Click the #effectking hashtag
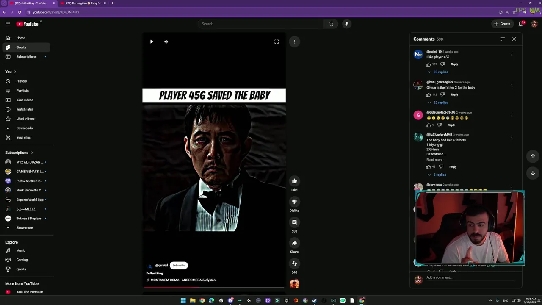This screenshot has height=305, width=542. (155, 274)
